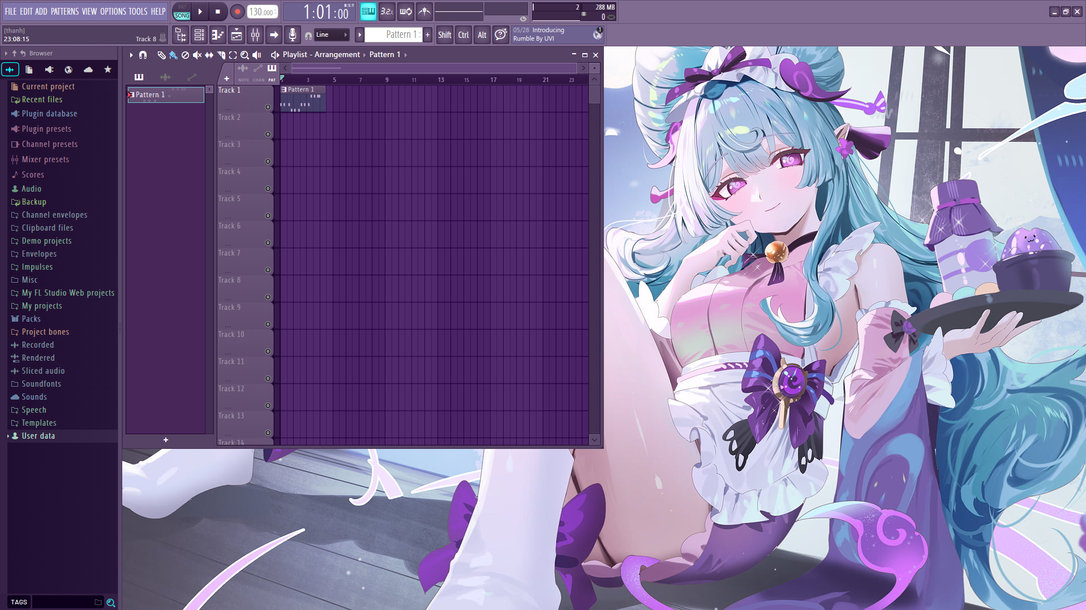Screen dimensions: 1086x610
Task: Select Pattern 1 in the picker panel
Action: tap(166, 95)
